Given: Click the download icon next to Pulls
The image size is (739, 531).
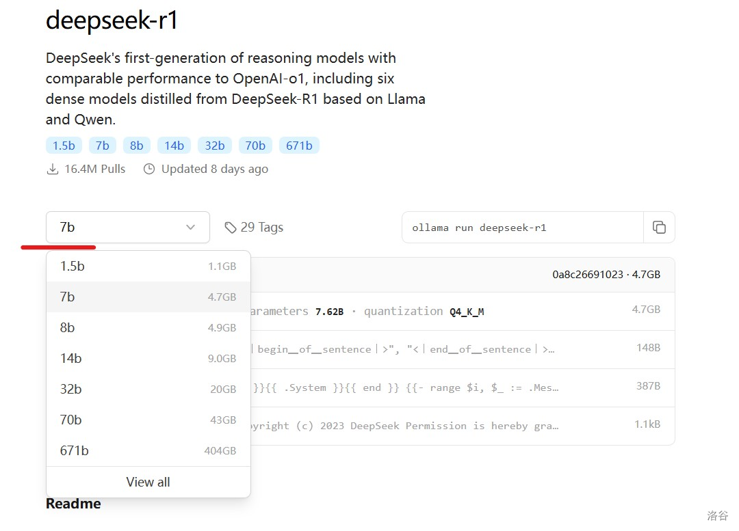Looking at the screenshot, I should coord(52,169).
